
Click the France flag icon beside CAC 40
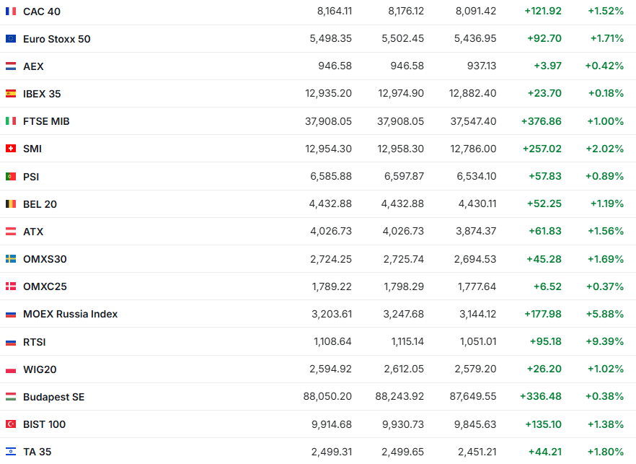click(11, 12)
